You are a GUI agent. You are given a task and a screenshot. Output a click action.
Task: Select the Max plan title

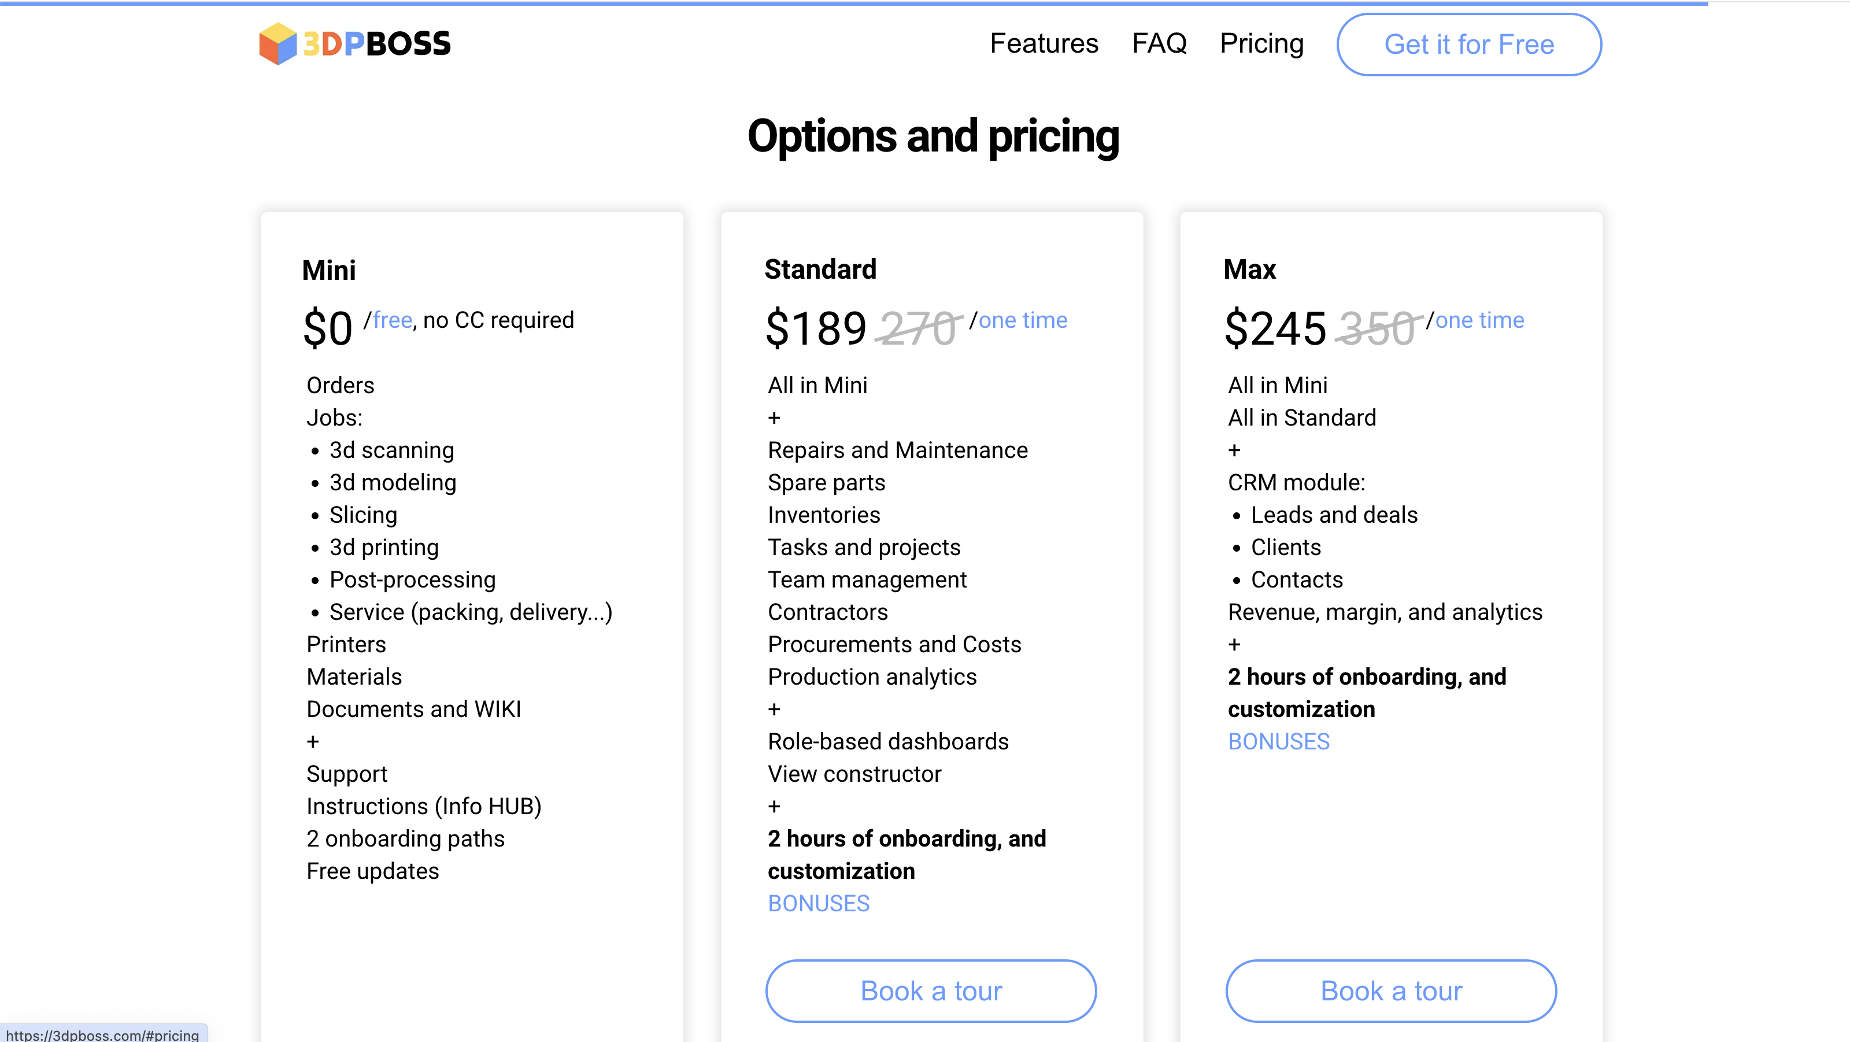click(1249, 270)
